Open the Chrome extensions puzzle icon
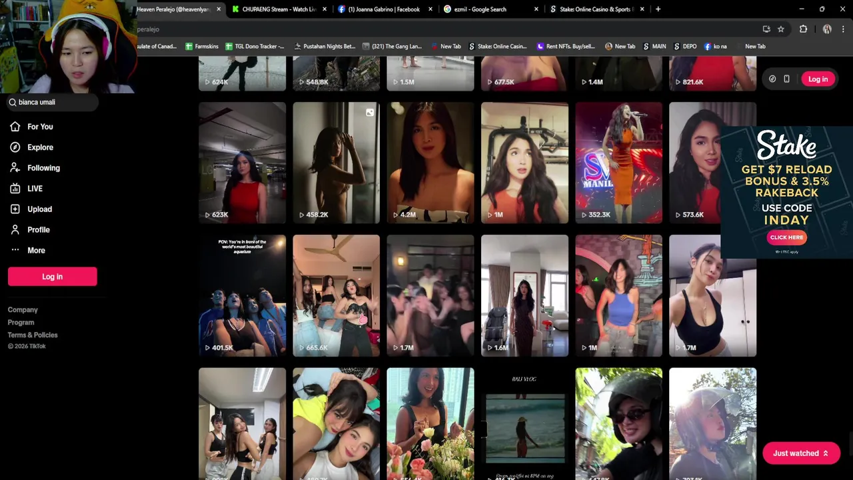The width and height of the screenshot is (853, 480). pyautogui.click(x=803, y=29)
